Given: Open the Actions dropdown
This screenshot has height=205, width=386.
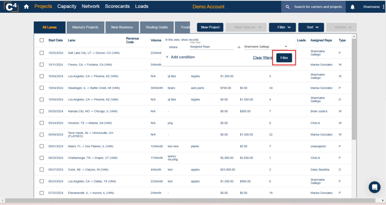Looking at the screenshot, I should click(x=342, y=27).
